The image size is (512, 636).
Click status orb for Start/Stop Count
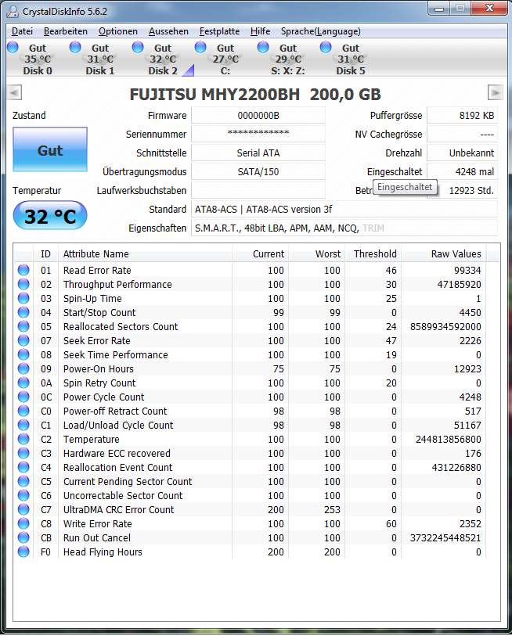23,312
